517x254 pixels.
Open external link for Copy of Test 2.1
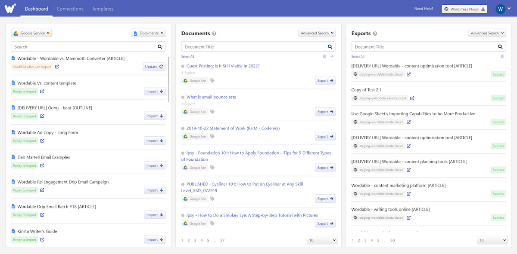[412, 98]
